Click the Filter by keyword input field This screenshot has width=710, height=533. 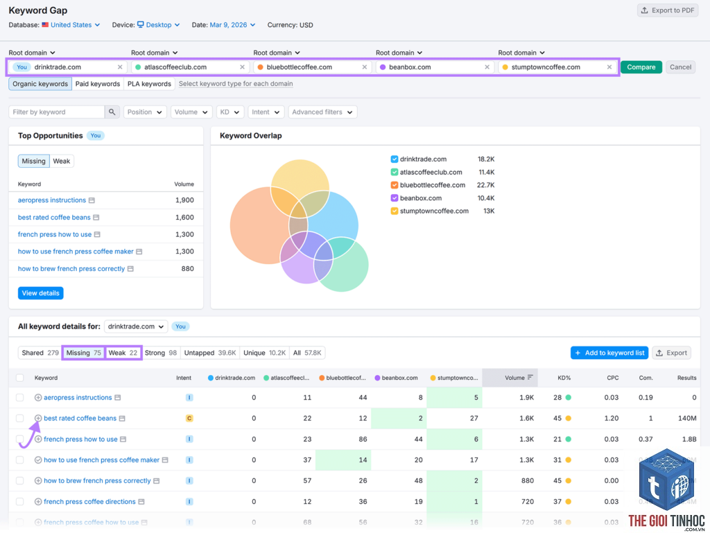click(x=57, y=112)
